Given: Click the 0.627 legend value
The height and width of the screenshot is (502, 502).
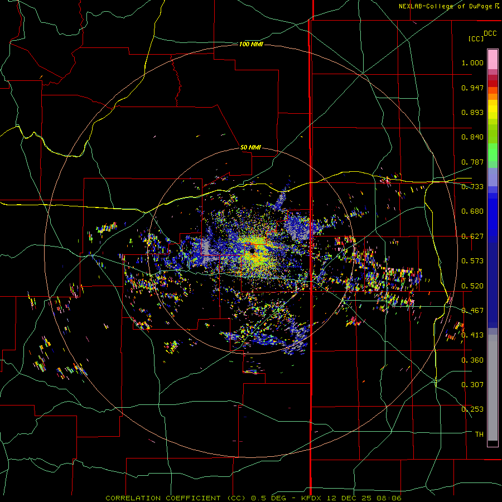Looking at the screenshot, I should click(472, 236).
